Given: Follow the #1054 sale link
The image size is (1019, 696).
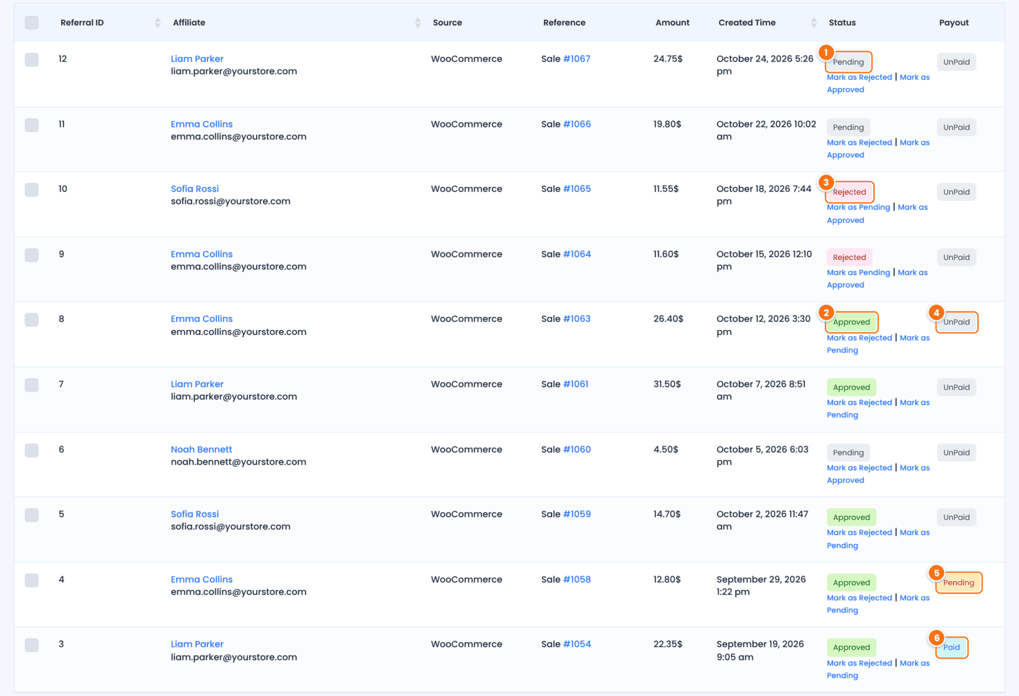Looking at the screenshot, I should coord(577,644).
